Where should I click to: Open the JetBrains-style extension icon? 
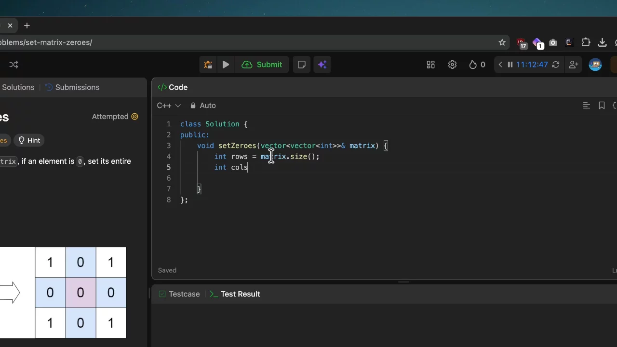(x=569, y=42)
